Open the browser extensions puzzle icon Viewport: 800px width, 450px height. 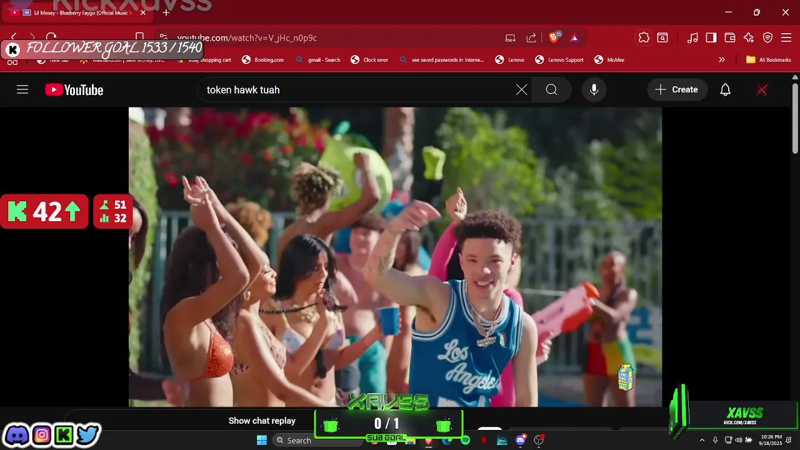click(644, 37)
